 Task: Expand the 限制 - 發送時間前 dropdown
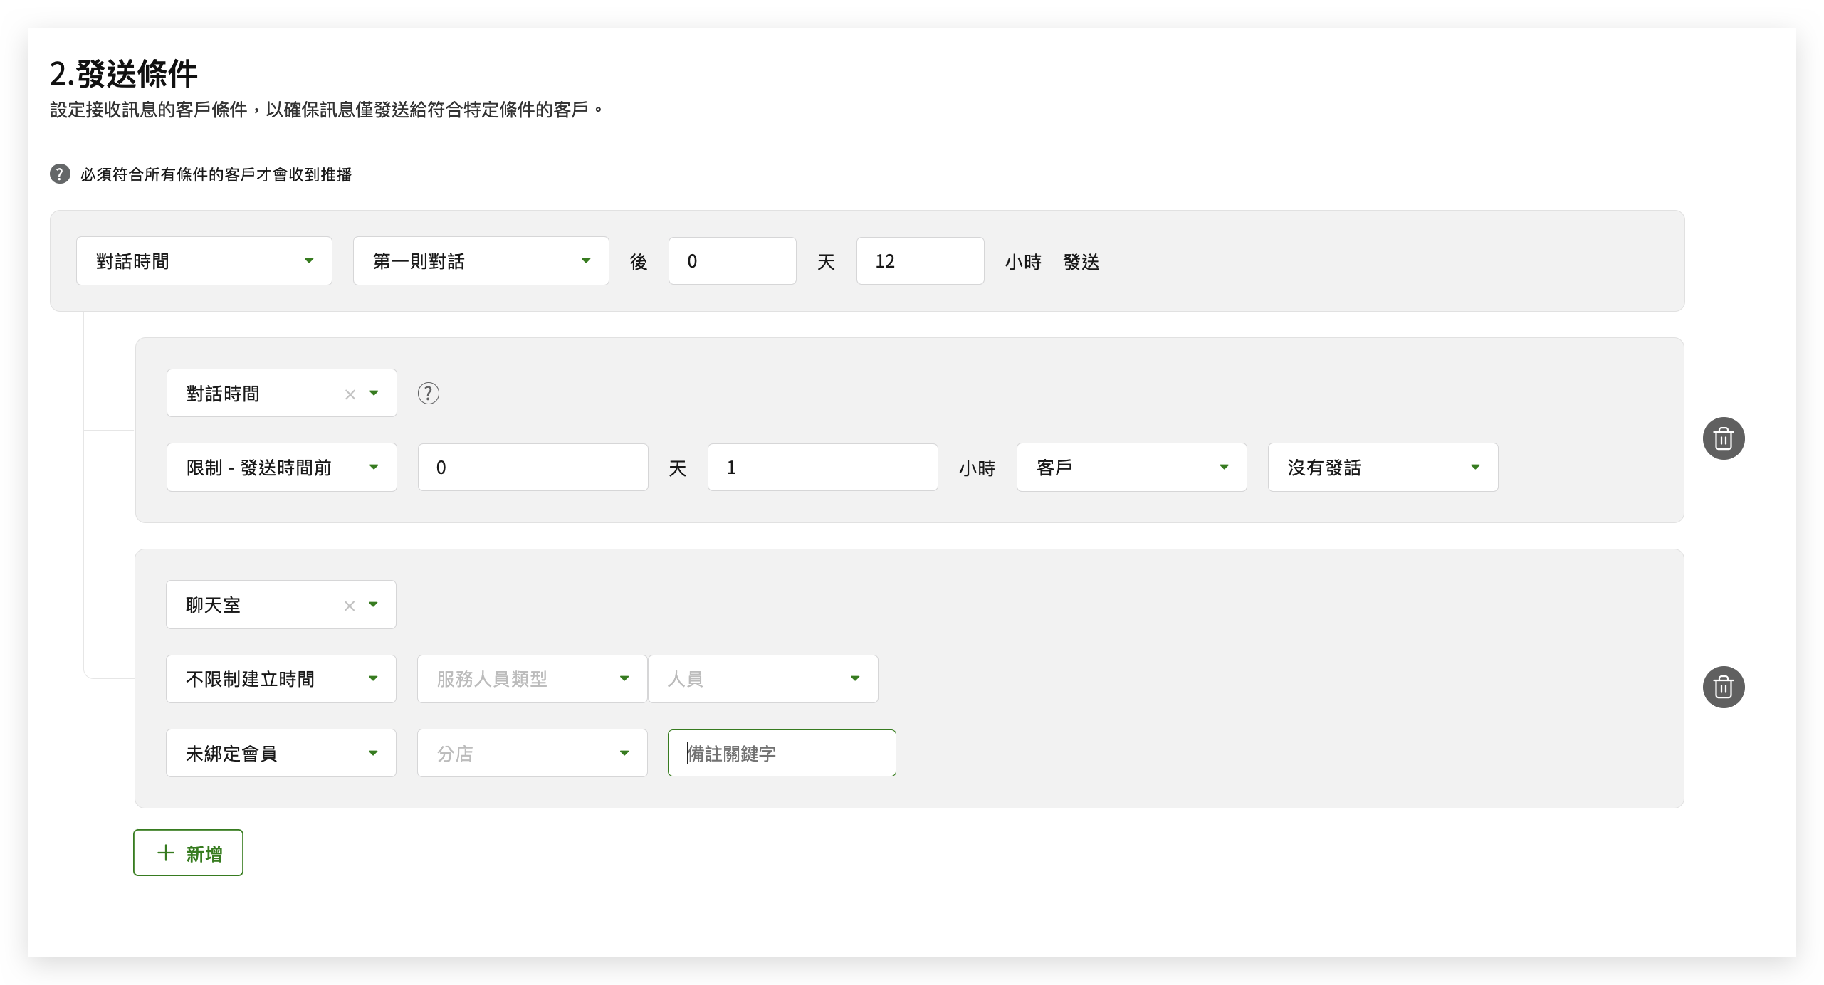(x=282, y=468)
